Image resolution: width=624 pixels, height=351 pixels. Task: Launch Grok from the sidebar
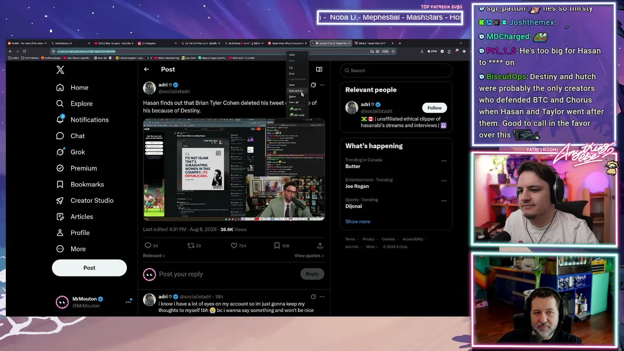[x=70, y=152]
